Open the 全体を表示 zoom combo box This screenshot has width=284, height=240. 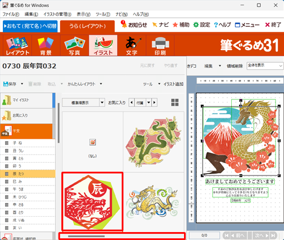pos(265,66)
